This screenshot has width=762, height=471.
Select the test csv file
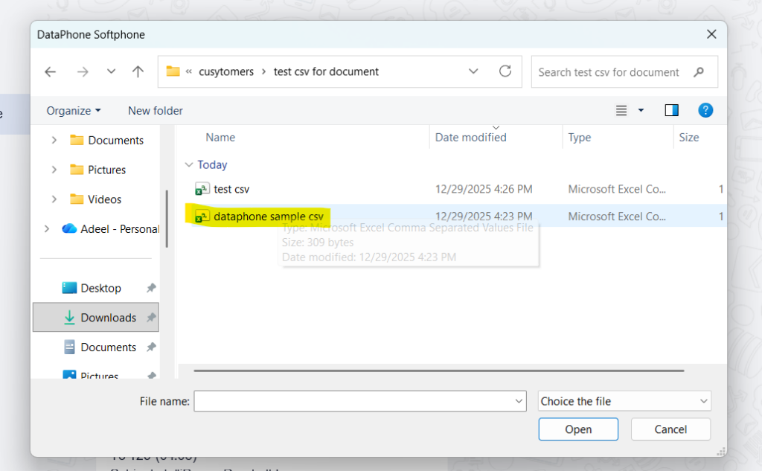click(x=231, y=189)
